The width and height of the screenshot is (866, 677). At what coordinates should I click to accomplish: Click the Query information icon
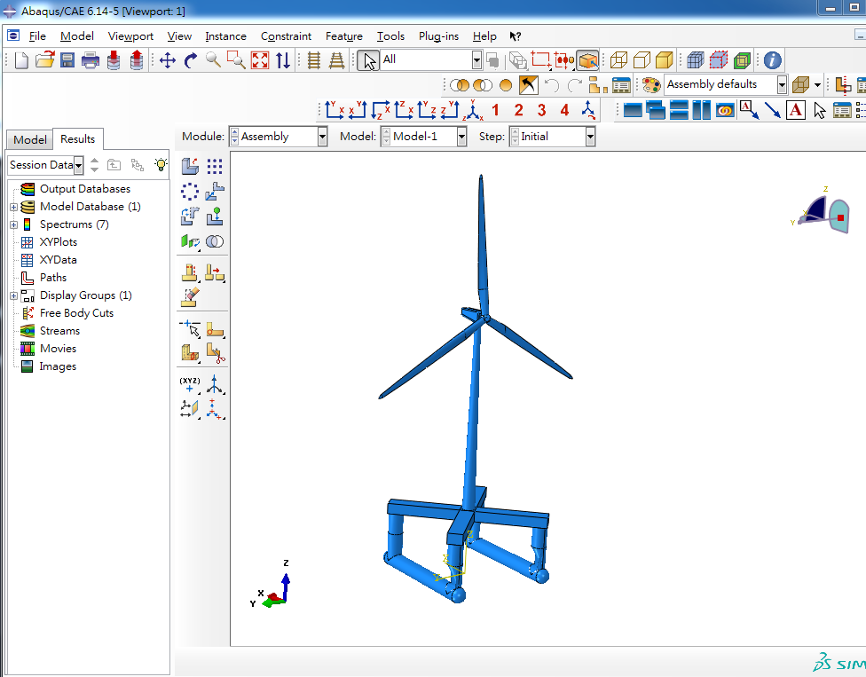(x=773, y=60)
